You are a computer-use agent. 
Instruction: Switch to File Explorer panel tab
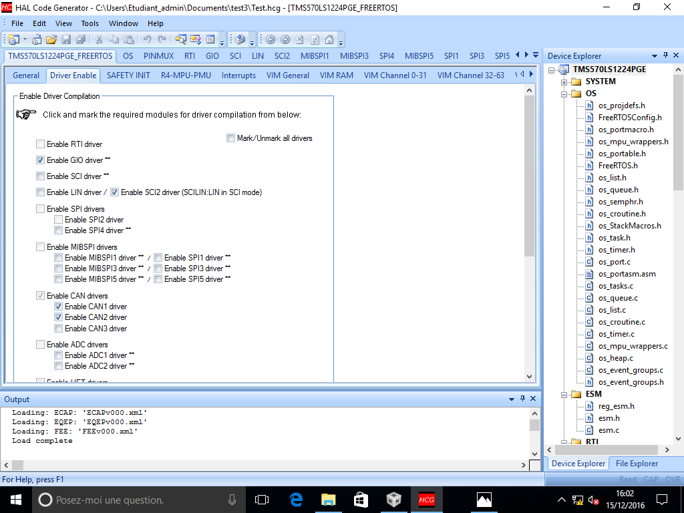pyautogui.click(x=637, y=464)
